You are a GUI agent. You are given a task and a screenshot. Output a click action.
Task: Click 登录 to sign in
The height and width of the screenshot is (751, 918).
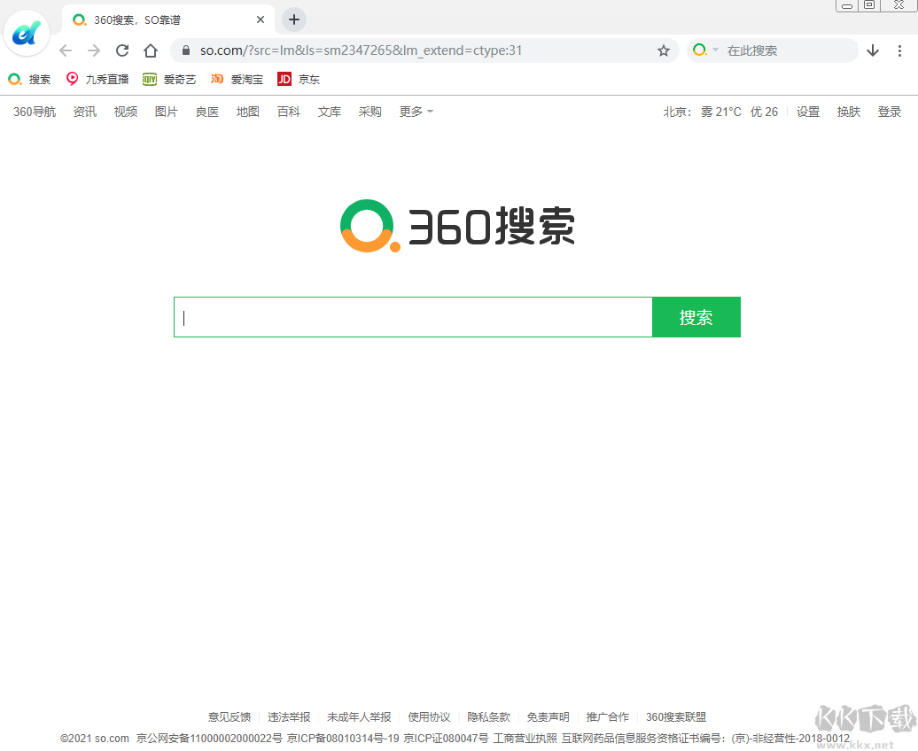[x=890, y=111]
